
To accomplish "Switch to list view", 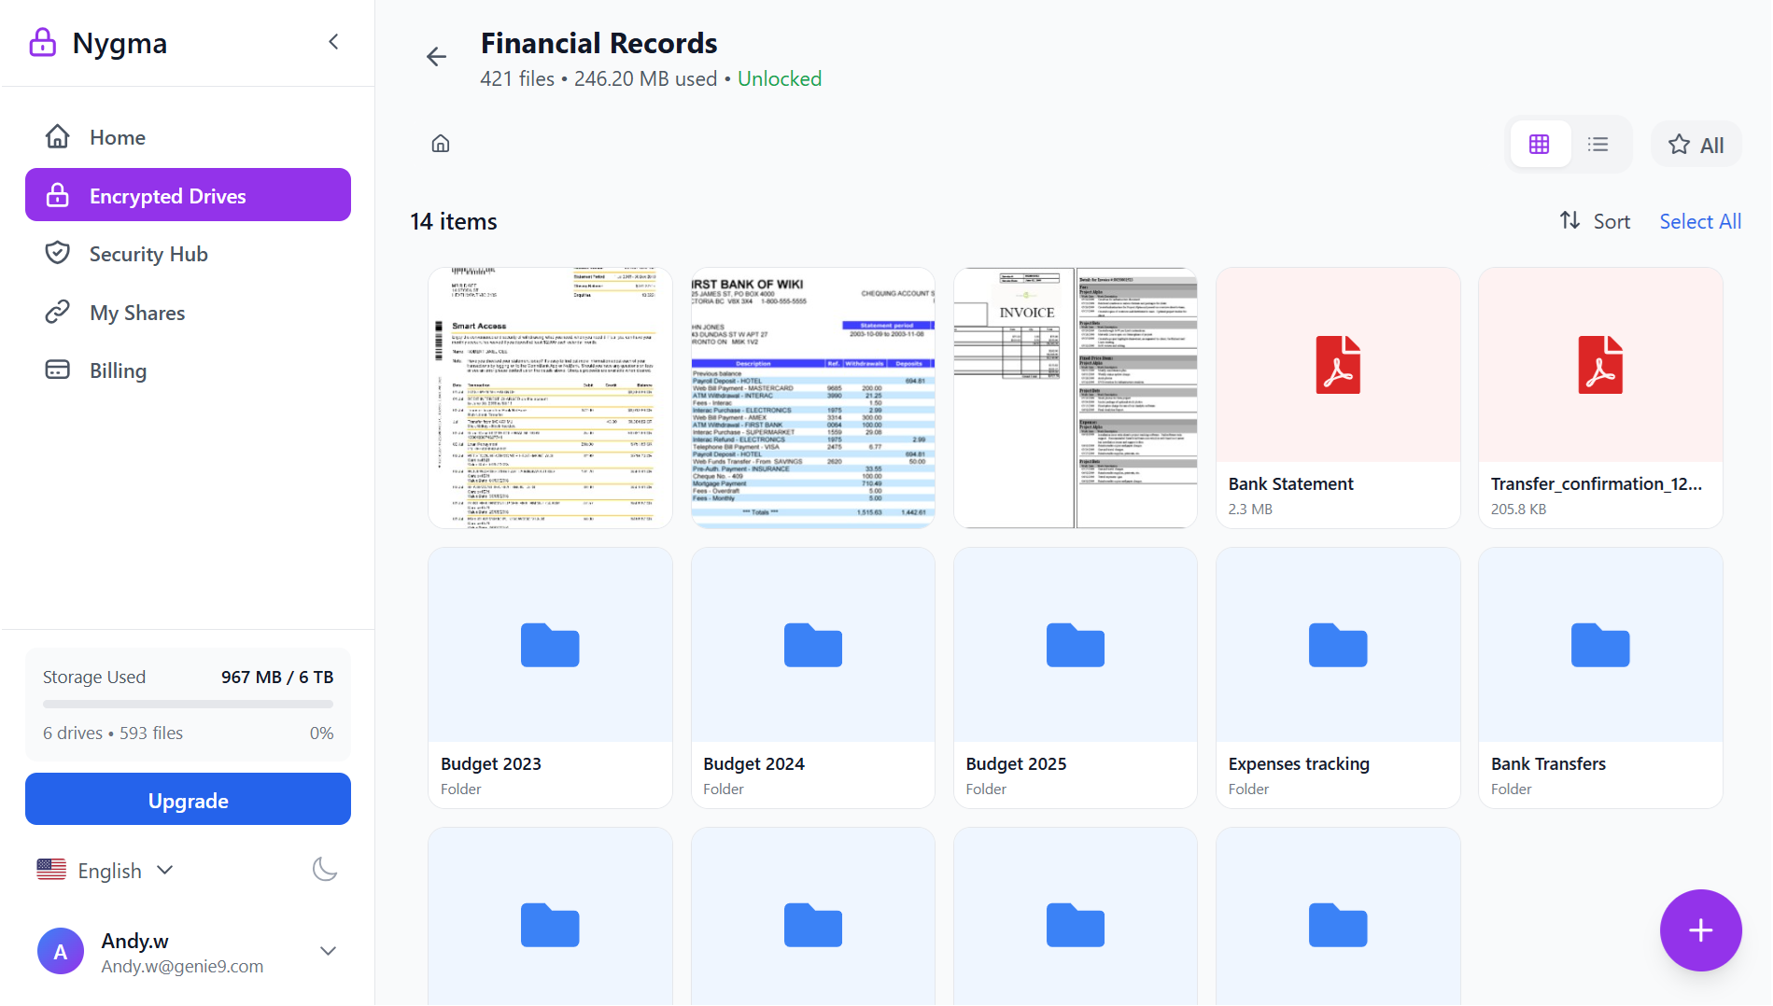I will click(1597, 144).
